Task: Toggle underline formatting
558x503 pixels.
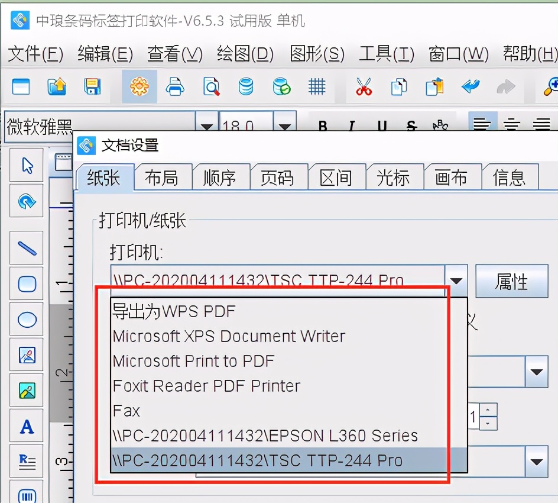Action: coord(381,125)
